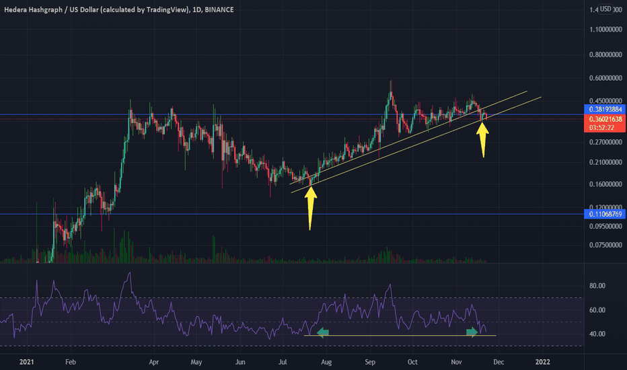This screenshot has height=370, width=627.
Task: Click the Nov label on time axis
Action: [x=456, y=362]
